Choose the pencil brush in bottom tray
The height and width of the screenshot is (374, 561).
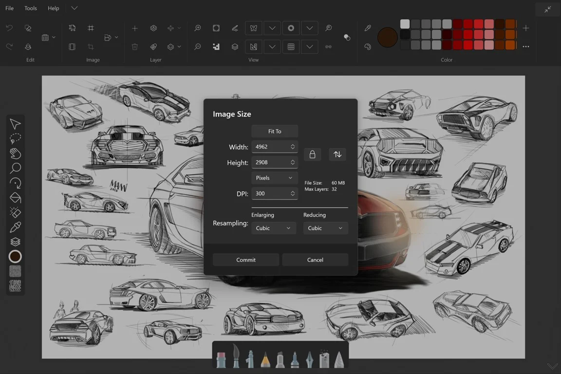click(265, 359)
